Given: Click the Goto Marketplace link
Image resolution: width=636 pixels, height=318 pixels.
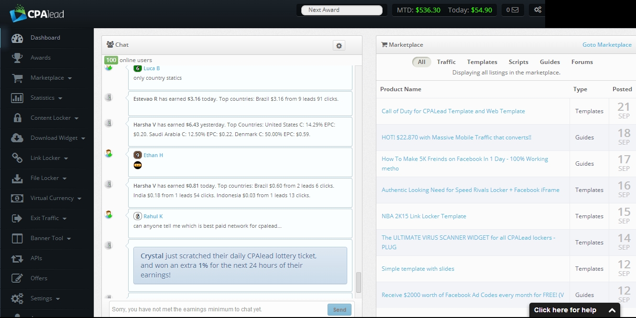Looking at the screenshot, I should pyautogui.click(x=607, y=45).
